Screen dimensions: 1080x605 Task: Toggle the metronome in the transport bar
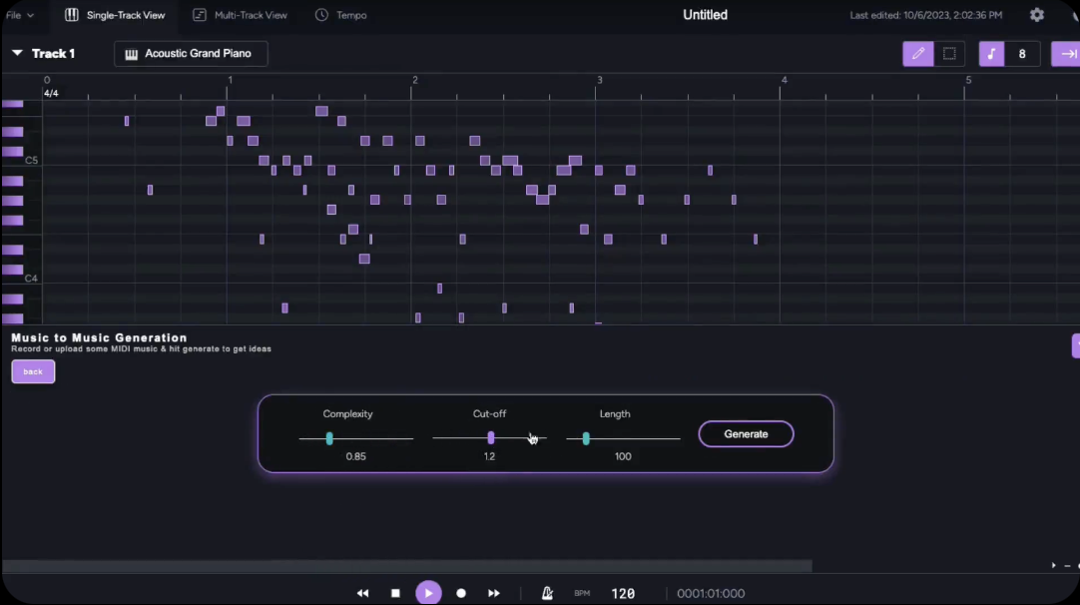pyautogui.click(x=547, y=592)
